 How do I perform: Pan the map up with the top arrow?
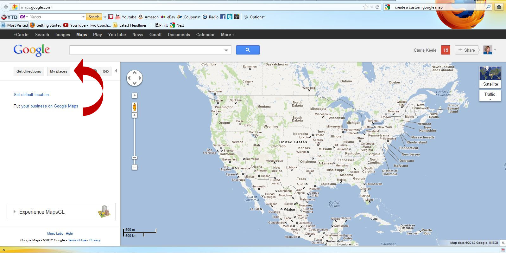click(135, 73)
